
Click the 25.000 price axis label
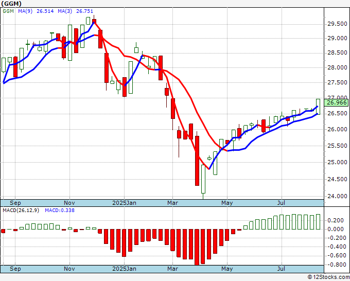pos(337,162)
